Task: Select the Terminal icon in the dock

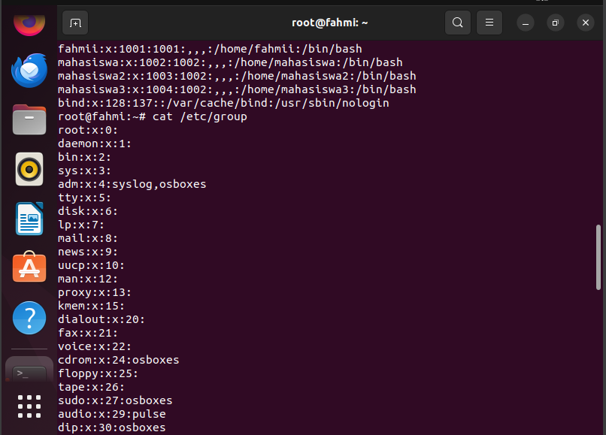Action: [29, 373]
